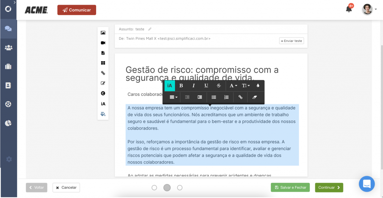Click the Voltar button
This screenshot has width=383, height=198.
pos(37,188)
